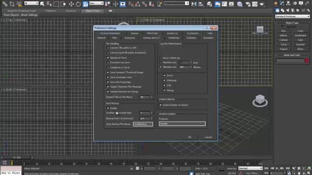Switch to Viewports preferences tab
Image resolution: width=312 pixels, height=175 pixels.
click(130, 38)
